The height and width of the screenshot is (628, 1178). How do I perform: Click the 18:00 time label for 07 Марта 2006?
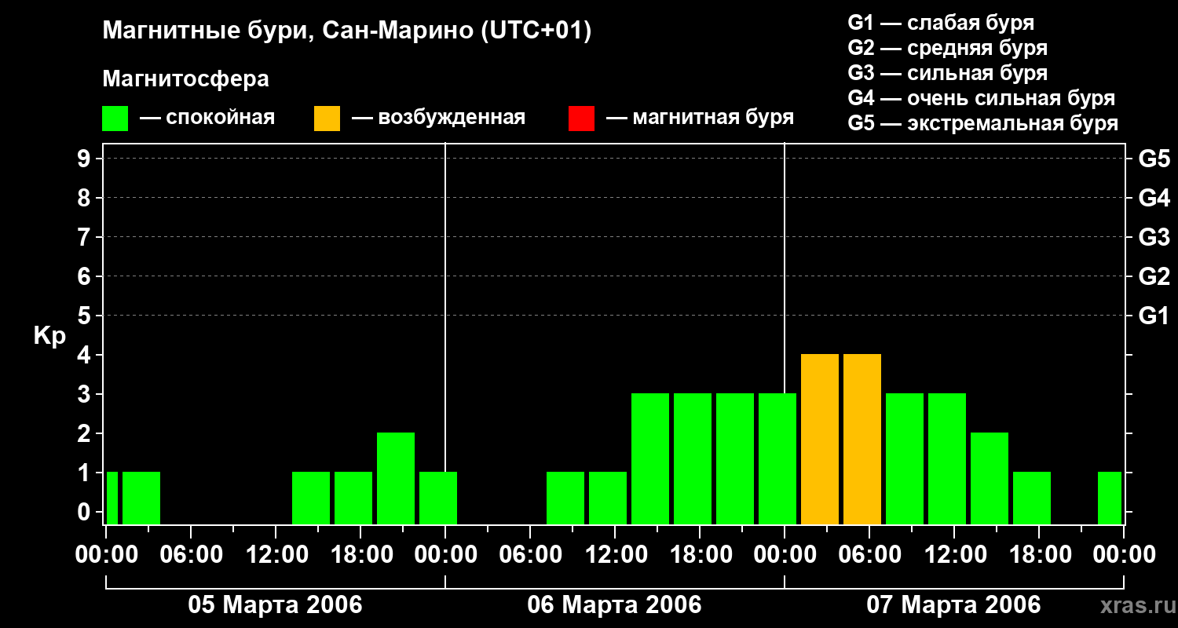[1039, 555]
